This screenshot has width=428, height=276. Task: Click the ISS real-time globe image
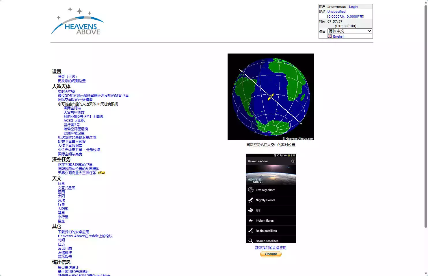(x=271, y=97)
